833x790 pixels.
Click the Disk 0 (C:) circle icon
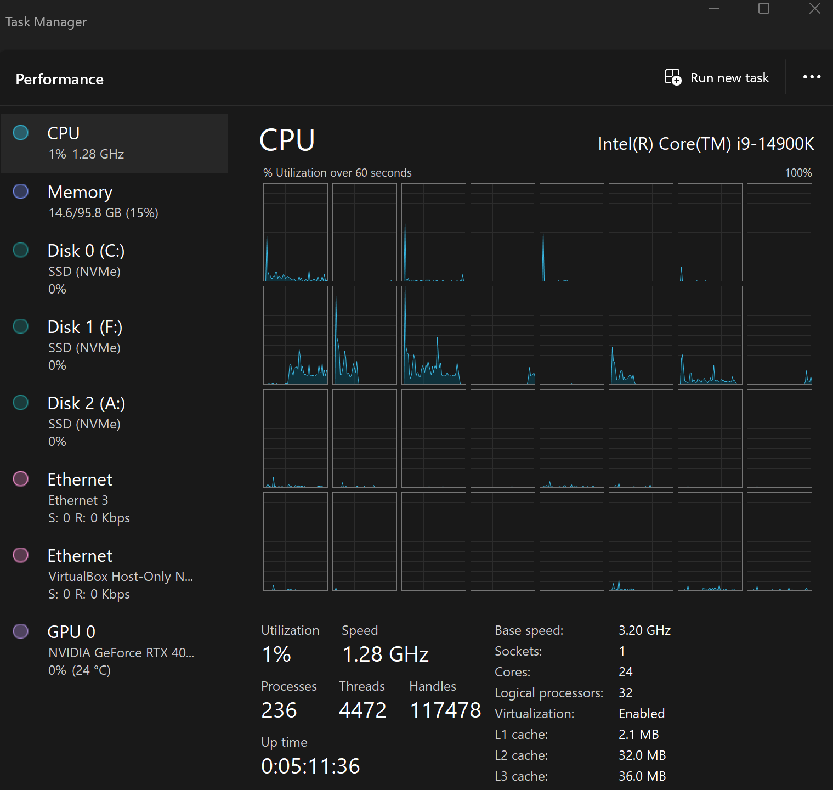(x=21, y=250)
